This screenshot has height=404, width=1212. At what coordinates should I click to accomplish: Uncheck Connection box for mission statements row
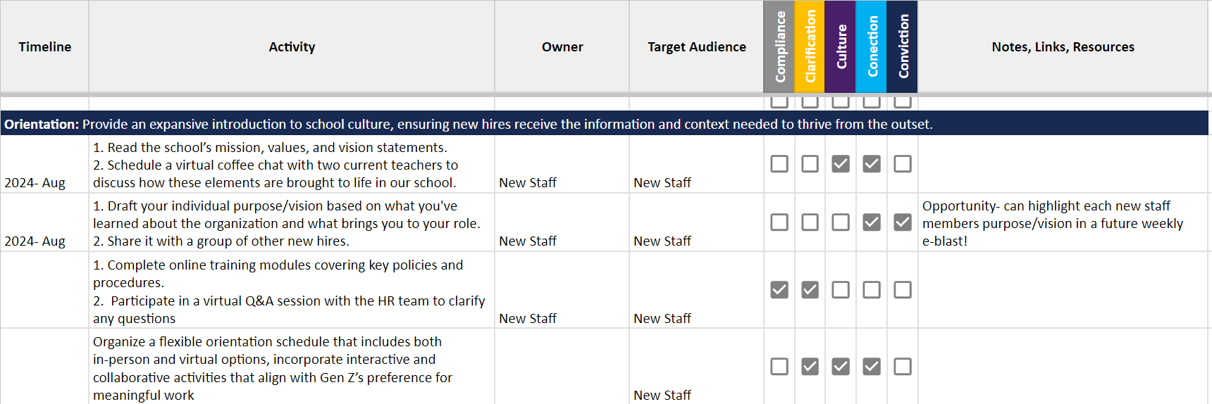(x=872, y=164)
